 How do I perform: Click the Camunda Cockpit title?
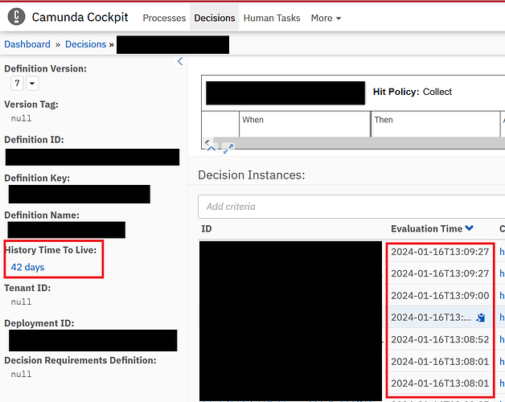click(x=80, y=17)
